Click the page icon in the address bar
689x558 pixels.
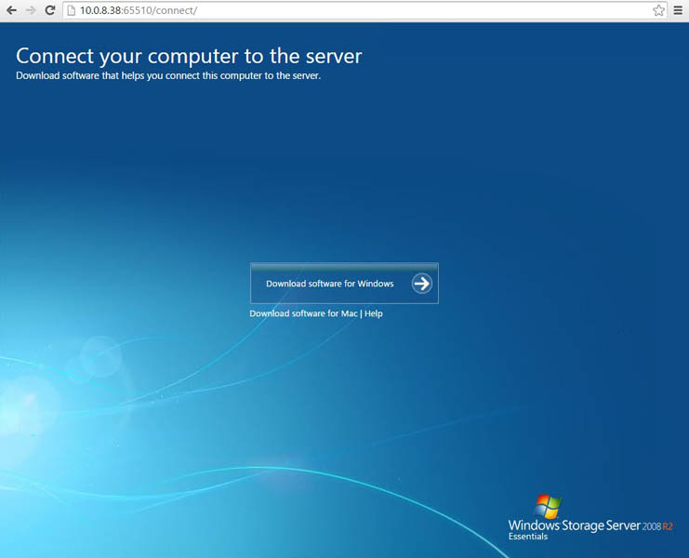pyautogui.click(x=72, y=10)
